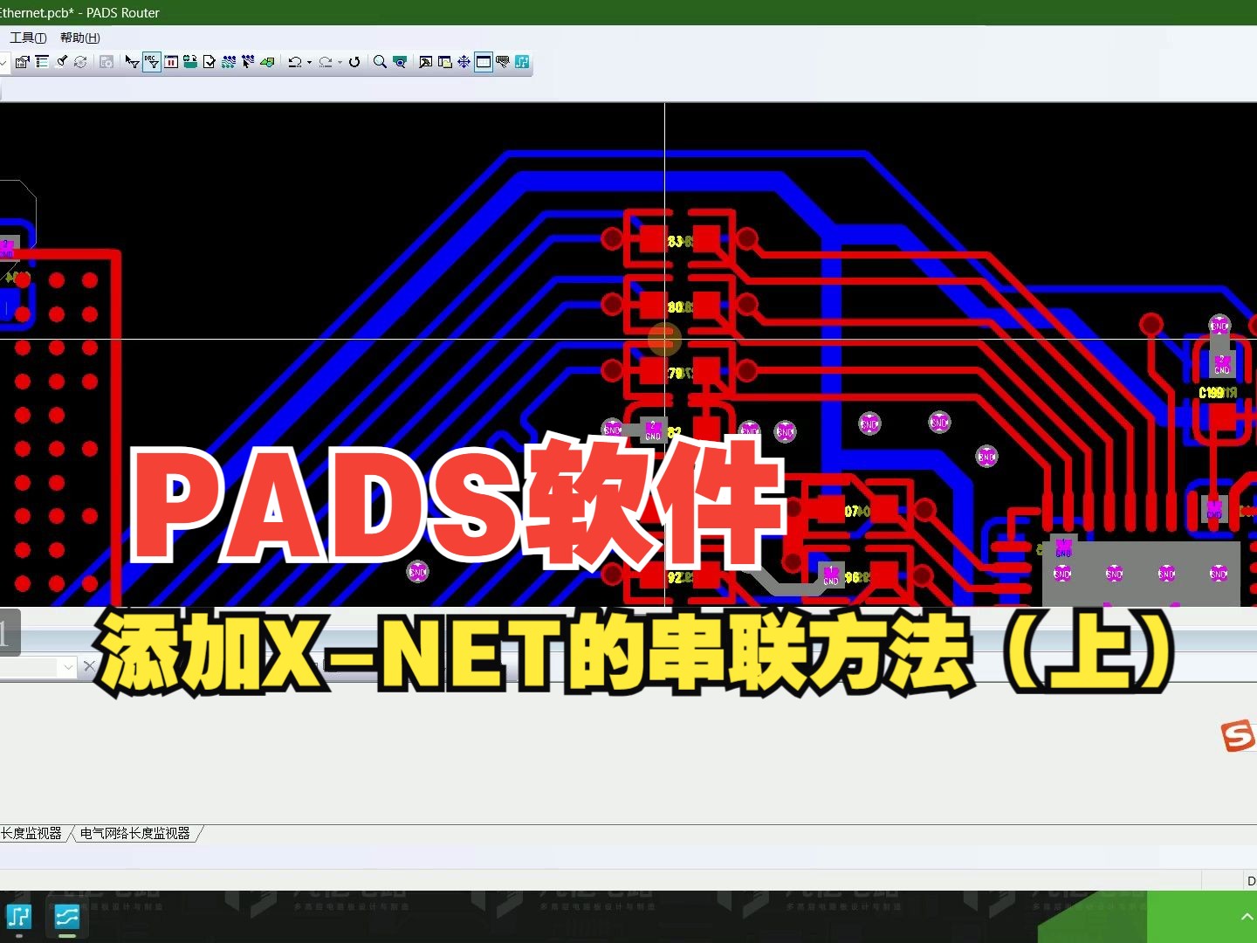Choose the Selection Filter arrow tool
The height and width of the screenshot is (943, 1257).
pos(132,62)
